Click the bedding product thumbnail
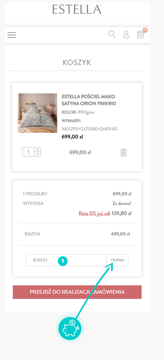 [38, 113]
